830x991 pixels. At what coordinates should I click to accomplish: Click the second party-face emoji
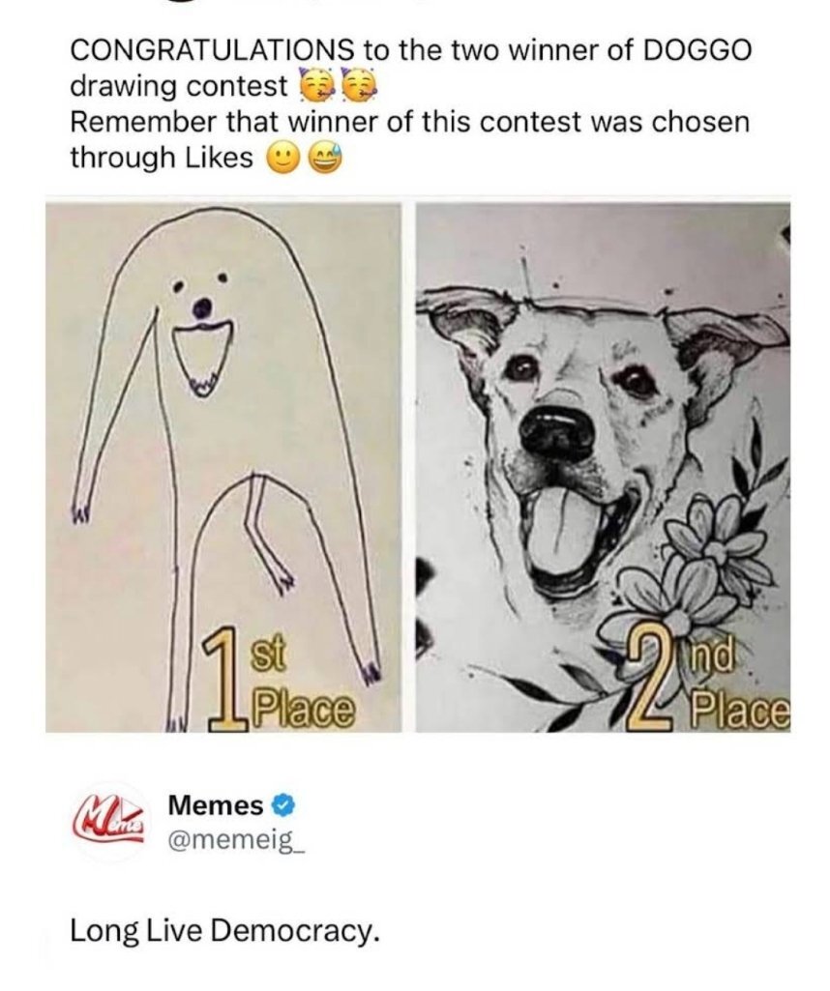(359, 86)
